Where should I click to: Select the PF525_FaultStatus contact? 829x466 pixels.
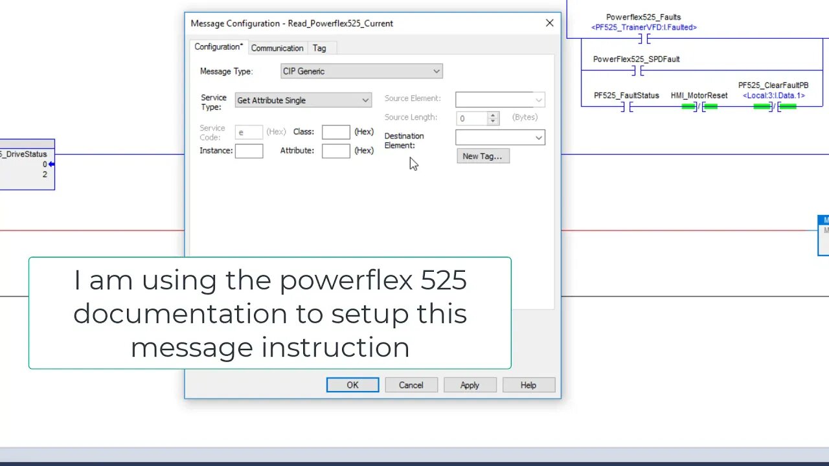626,106
